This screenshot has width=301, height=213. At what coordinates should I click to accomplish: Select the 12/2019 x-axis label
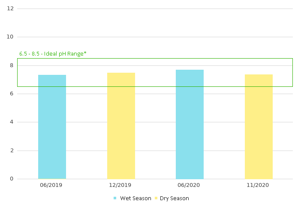[121, 185]
